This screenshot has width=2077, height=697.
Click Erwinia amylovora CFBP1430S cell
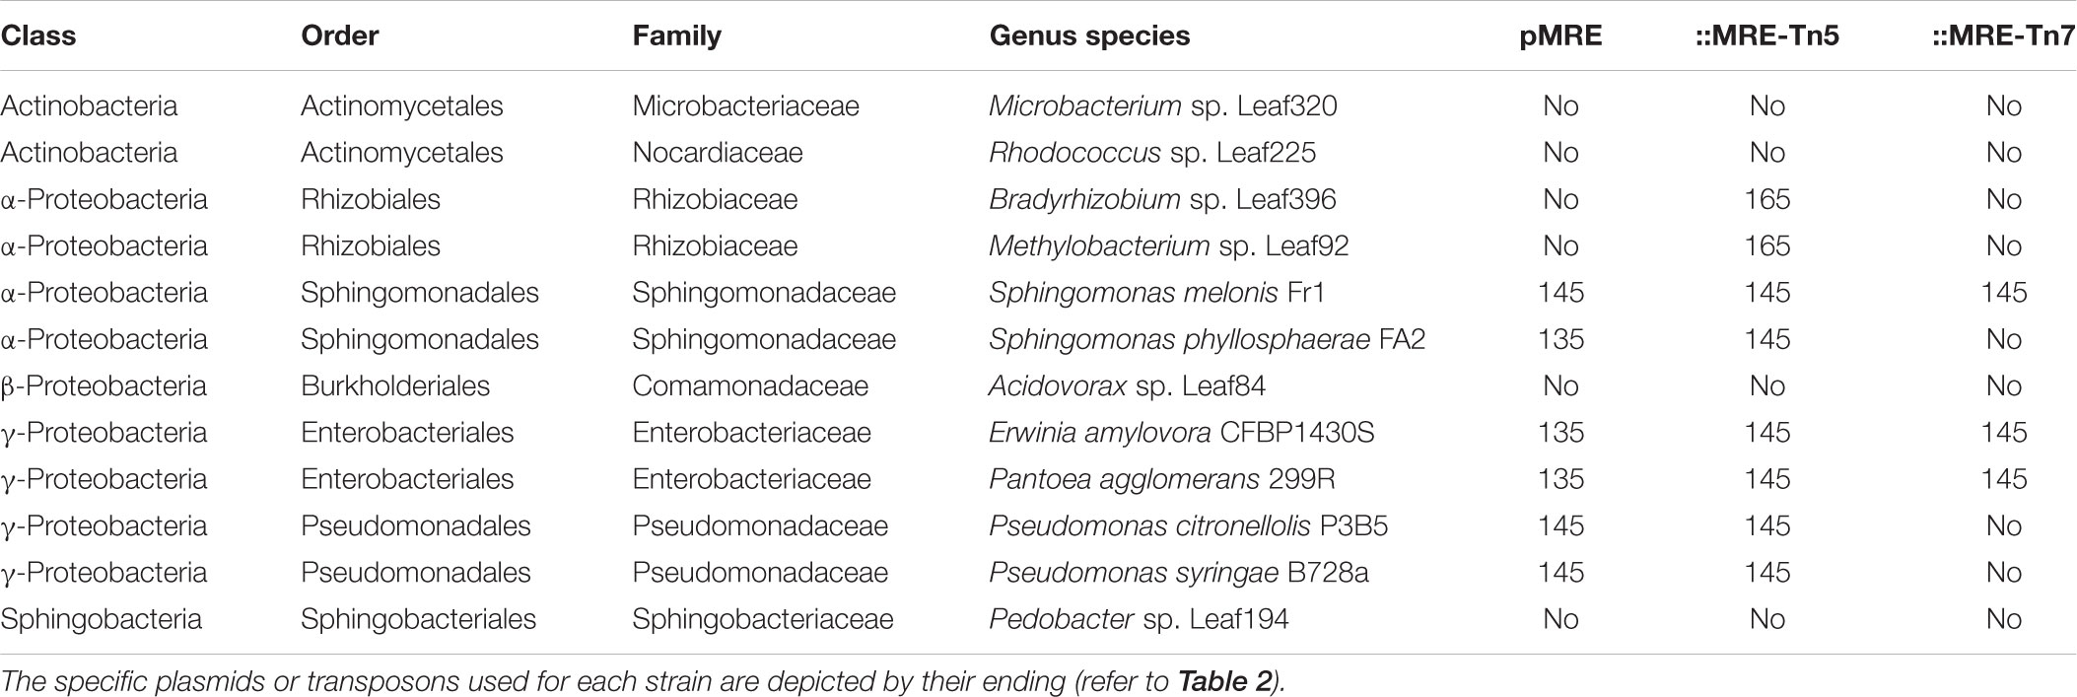coord(1182,433)
